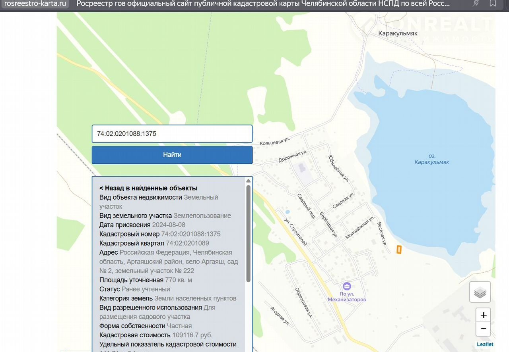This screenshot has width=509, height=352.
Task: Click the cadastral number search field
Action: 172,134
